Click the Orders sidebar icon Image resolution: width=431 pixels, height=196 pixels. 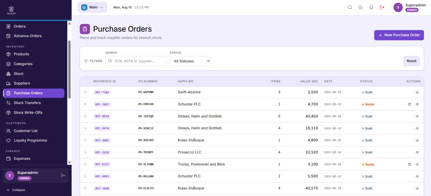tap(9, 26)
